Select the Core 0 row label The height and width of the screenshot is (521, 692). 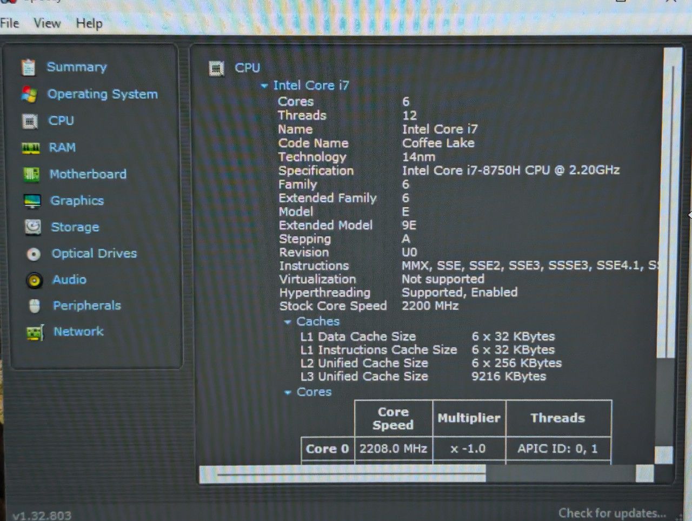click(x=327, y=449)
